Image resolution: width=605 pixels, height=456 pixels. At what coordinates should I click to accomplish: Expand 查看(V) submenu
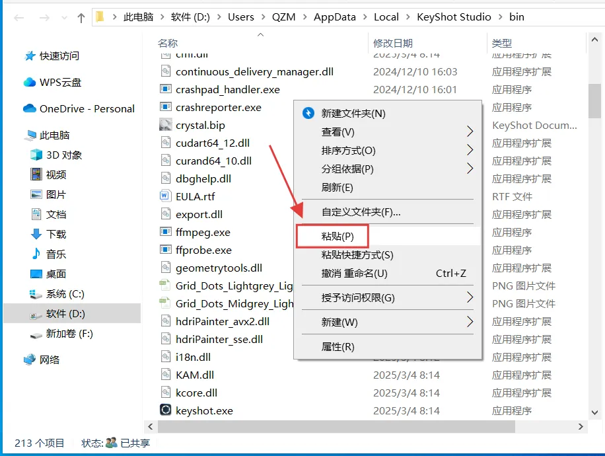(388, 132)
